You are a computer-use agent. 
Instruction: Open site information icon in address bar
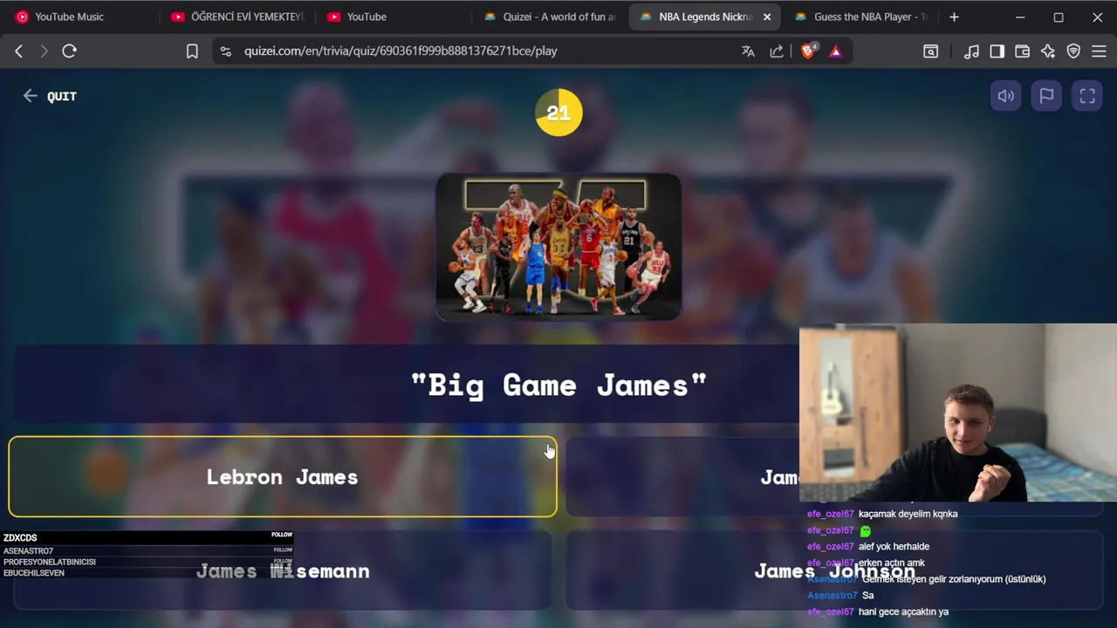[x=226, y=51]
